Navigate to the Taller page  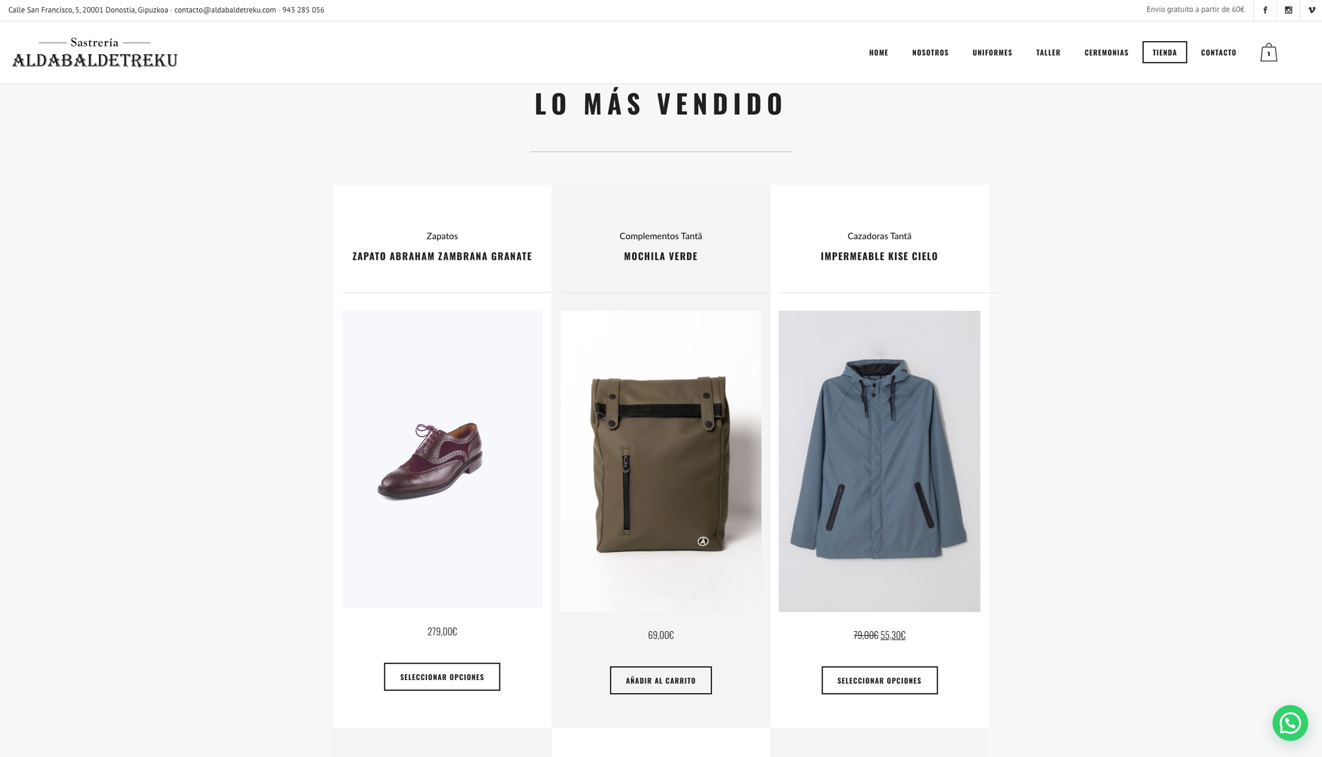click(1048, 52)
